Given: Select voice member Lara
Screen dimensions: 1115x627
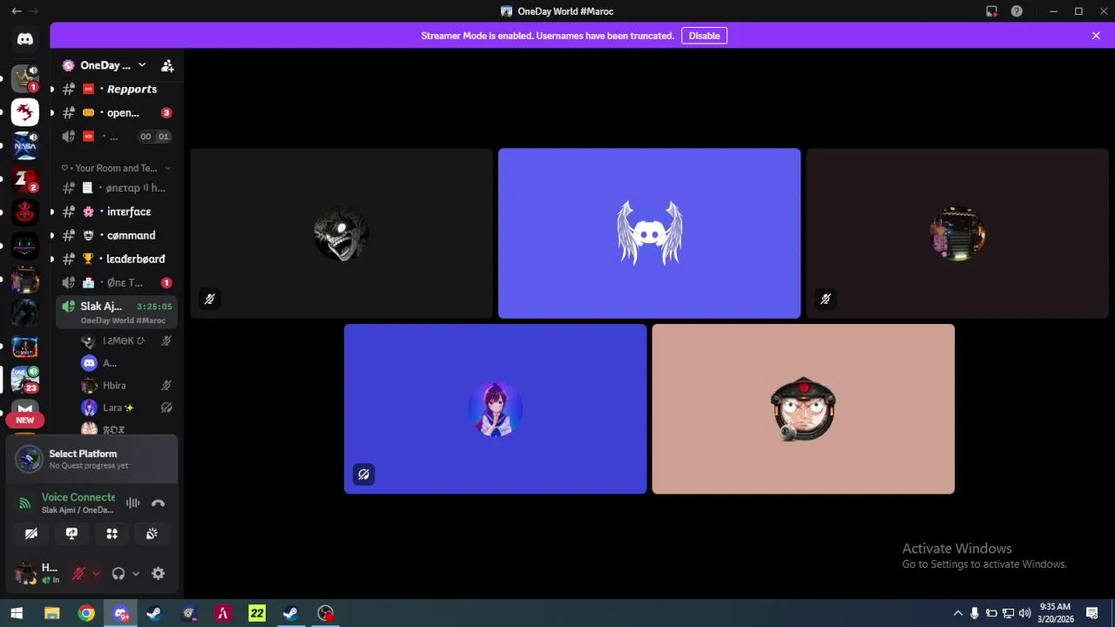Looking at the screenshot, I should [127, 408].
